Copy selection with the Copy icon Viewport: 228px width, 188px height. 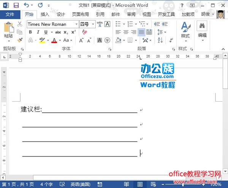tap(20, 32)
